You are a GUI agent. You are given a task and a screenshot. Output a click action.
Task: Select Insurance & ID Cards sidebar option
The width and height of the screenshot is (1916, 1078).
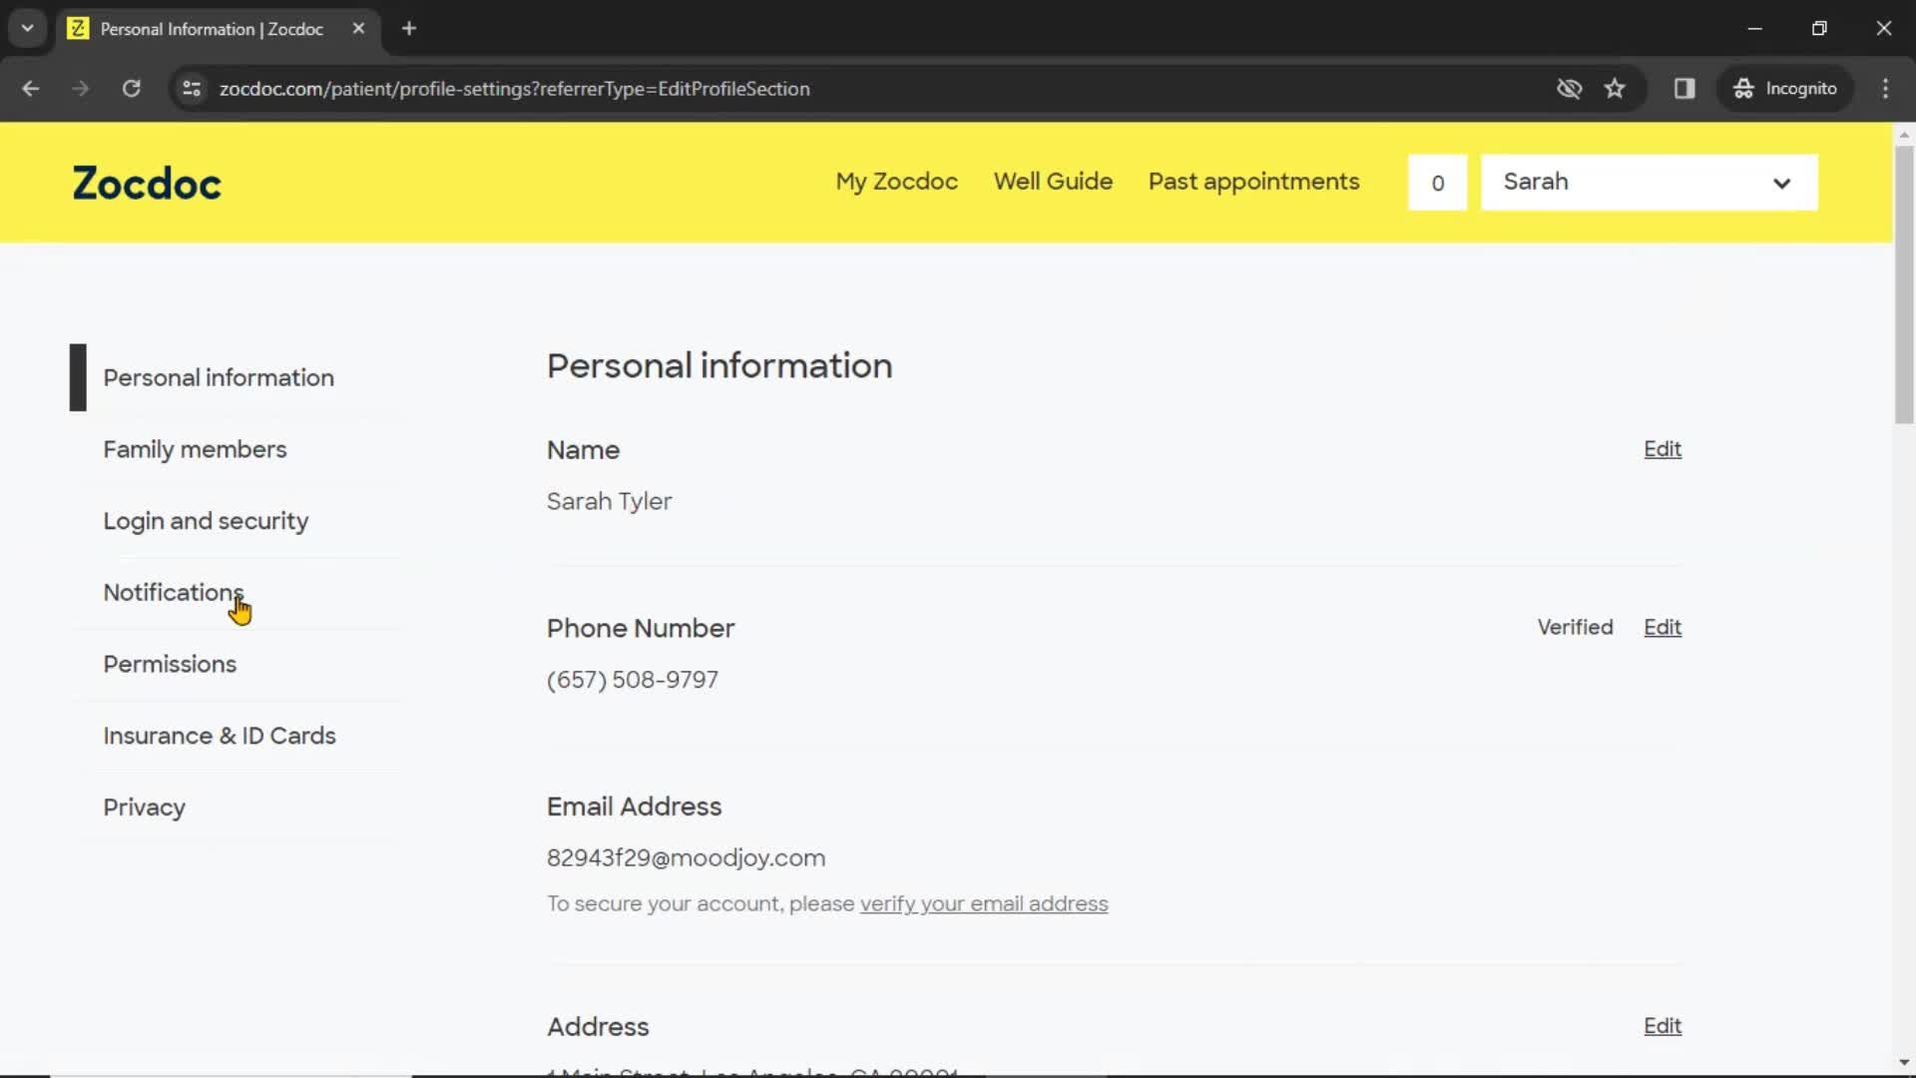click(220, 735)
